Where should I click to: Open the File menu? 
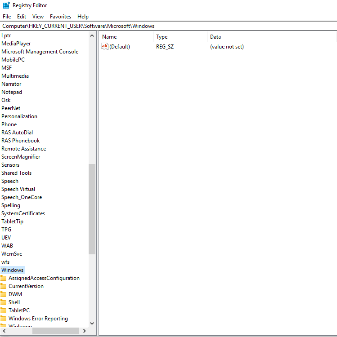click(x=7, y=17)
